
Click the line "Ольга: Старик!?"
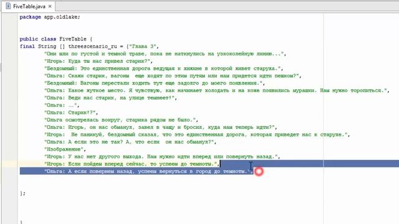(x=71, y=112)
